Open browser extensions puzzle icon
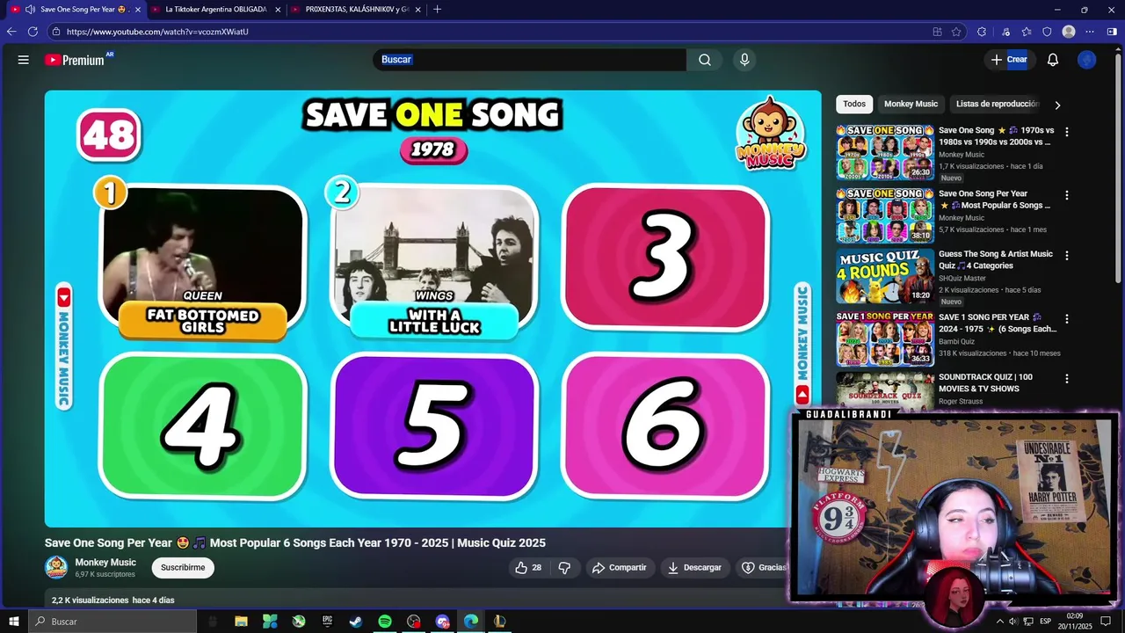 click(x=982, y=32)
